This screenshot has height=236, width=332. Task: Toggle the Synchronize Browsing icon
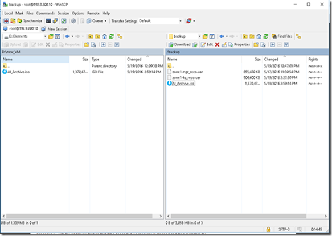click(13, 21)
